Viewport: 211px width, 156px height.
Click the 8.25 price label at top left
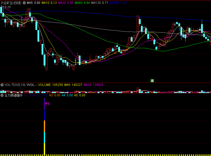point(8,7)
